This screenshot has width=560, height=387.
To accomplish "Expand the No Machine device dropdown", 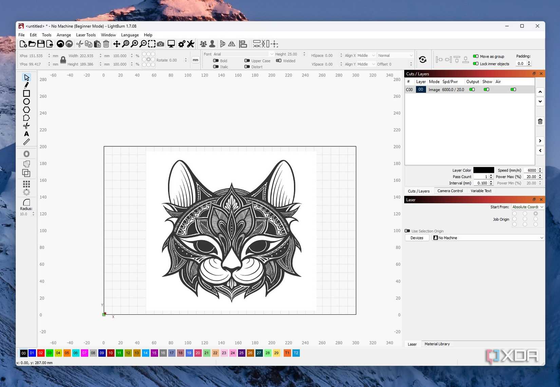I will point(488,238).
